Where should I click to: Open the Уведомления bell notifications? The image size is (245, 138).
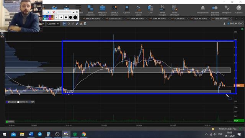click(203, 9)
